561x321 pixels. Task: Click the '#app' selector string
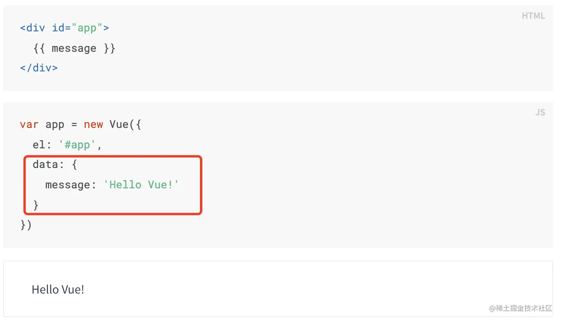pos(77,144)
